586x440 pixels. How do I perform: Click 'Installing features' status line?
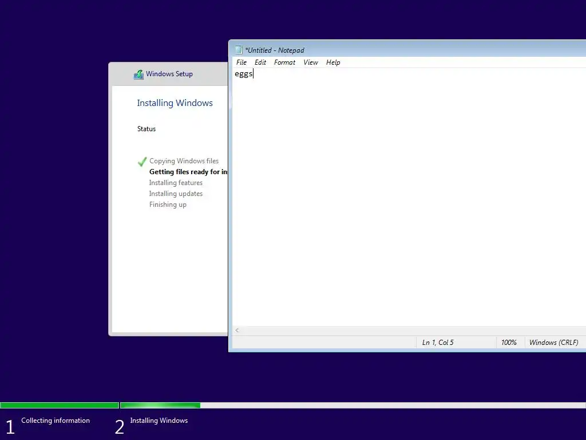(x=176, y=183)
